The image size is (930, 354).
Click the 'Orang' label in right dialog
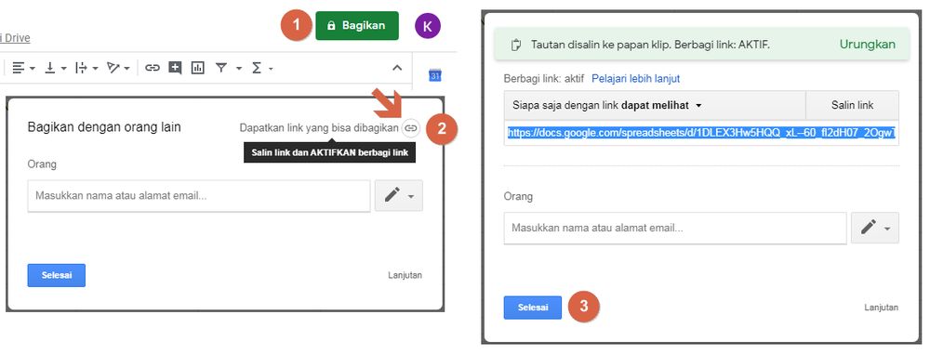coord(518,196)
